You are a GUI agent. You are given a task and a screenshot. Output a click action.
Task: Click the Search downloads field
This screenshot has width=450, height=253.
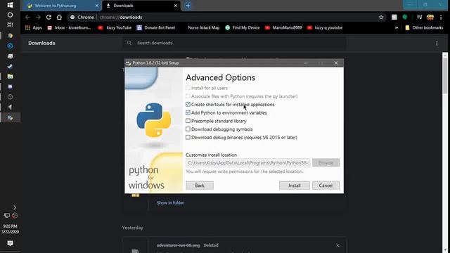coord(234,43)
